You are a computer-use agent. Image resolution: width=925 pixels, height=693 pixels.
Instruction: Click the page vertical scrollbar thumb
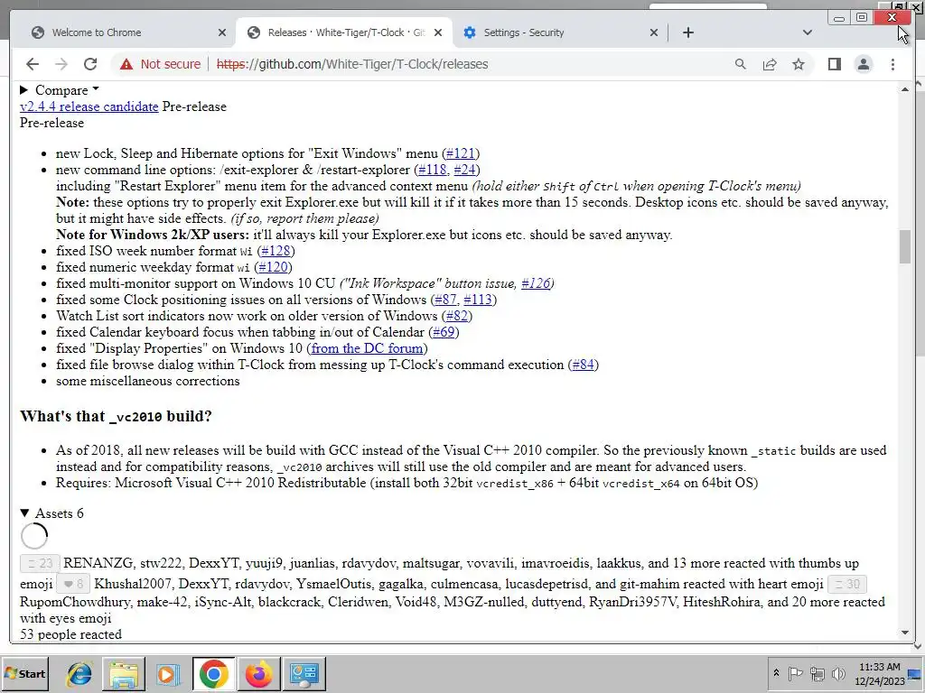coord(905,247)
